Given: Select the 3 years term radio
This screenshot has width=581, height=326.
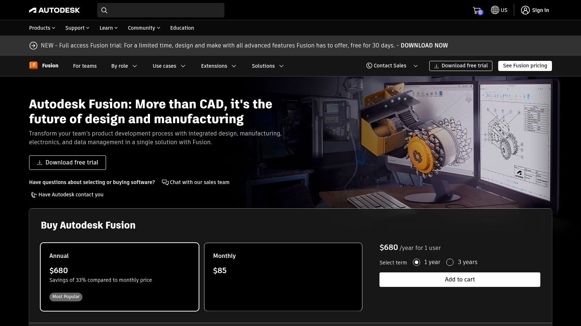Looking at the screenshot, I should click(450, 262).
